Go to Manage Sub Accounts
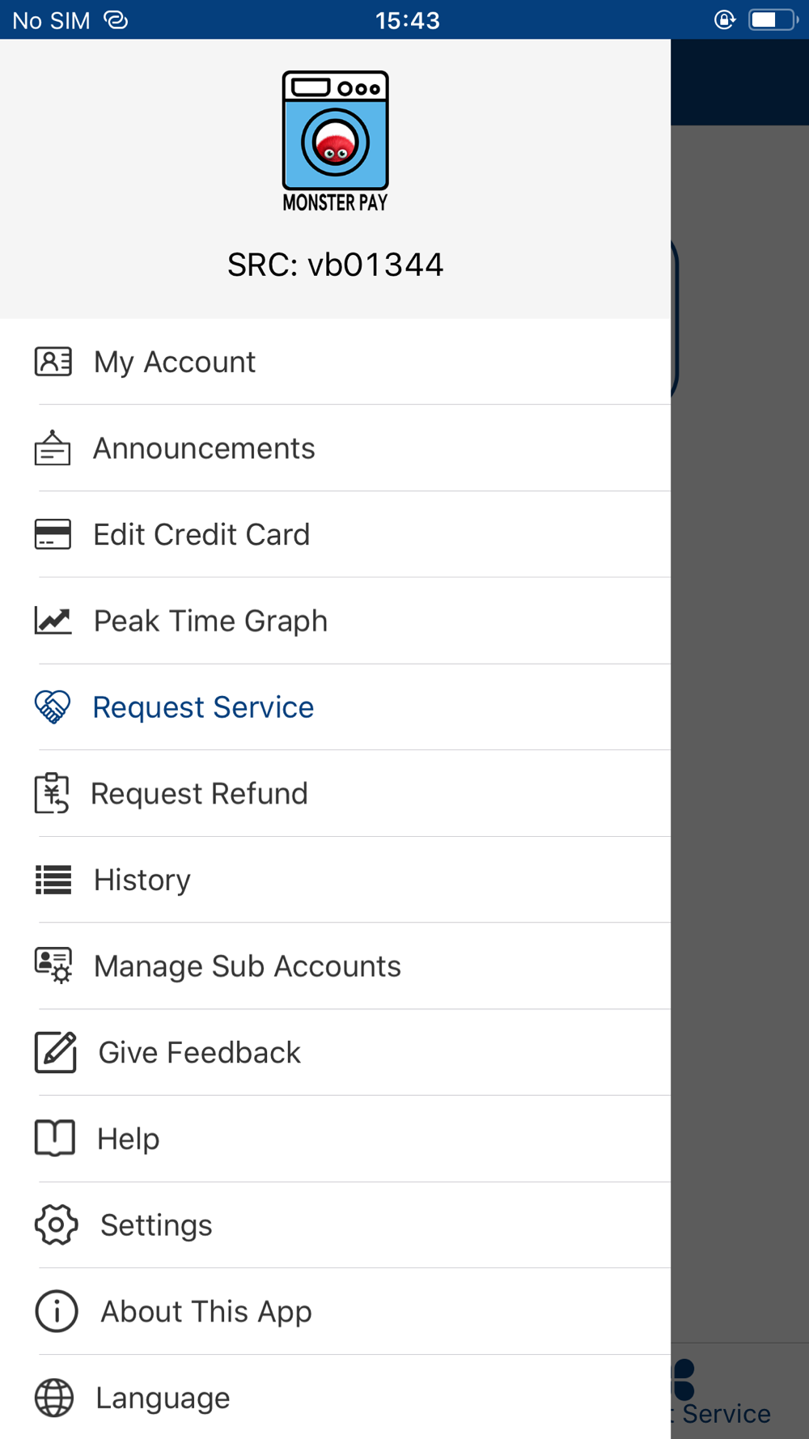 click(x=247, y=966)
